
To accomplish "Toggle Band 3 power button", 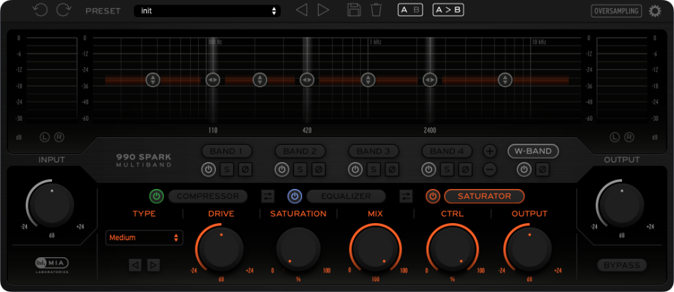I will click(355, 169).
